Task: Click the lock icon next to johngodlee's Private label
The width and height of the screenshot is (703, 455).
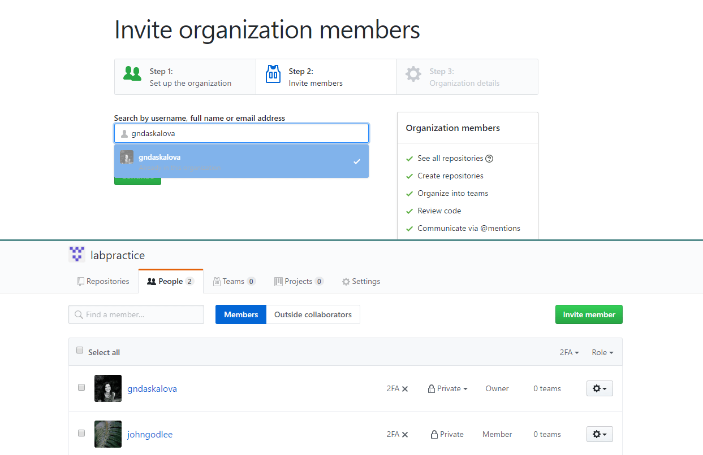Action: [433, 434]
